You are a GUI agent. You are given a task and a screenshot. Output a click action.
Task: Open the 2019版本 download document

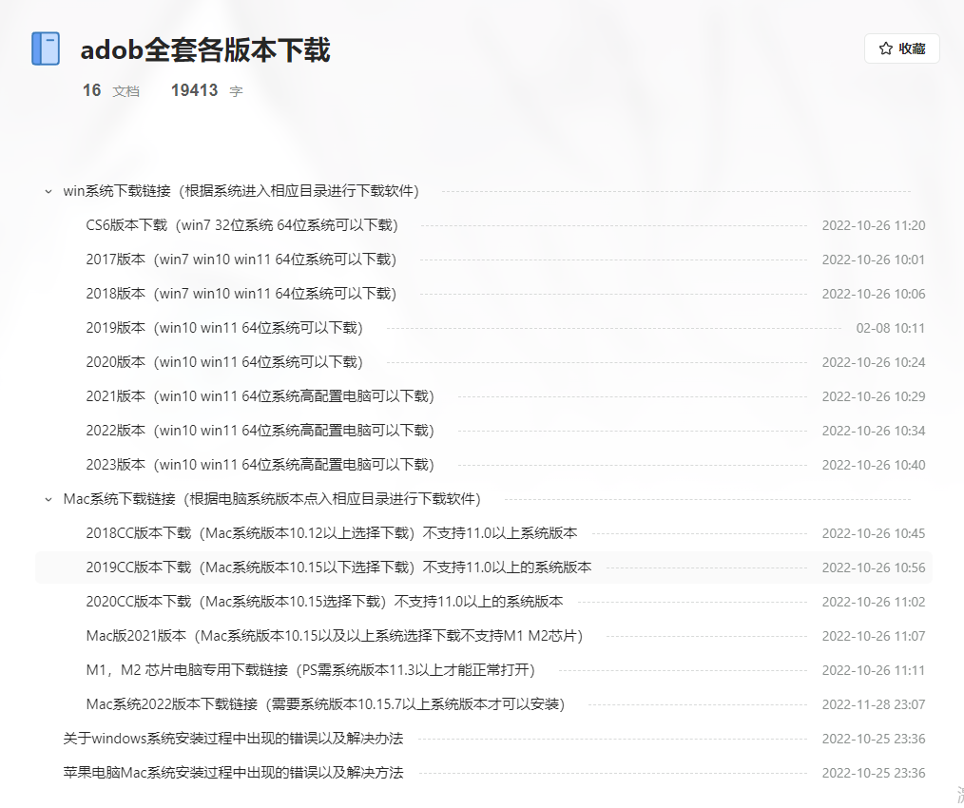[238, 328]
